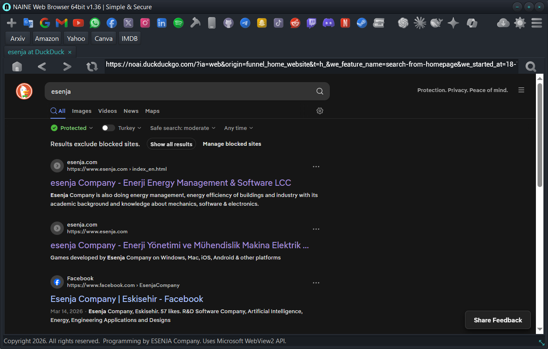The height and width of the screenshot is (349, 548).
Task: Switch to the Maps results tab
Action: click(152, 111)
